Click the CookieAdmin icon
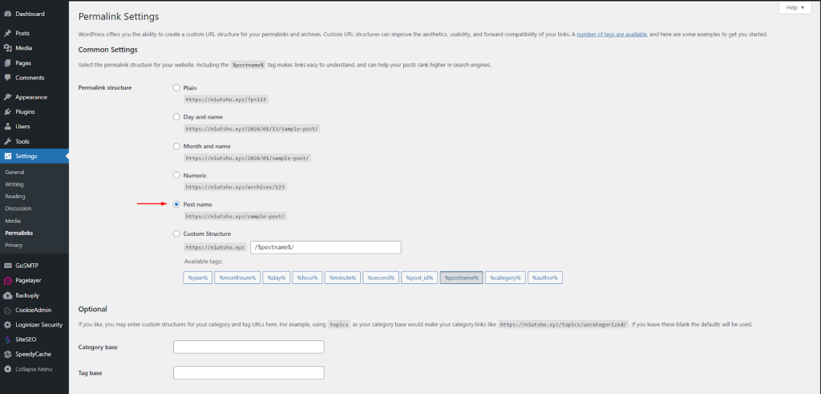This screenshot has height=394, width=821. point(8,310)
